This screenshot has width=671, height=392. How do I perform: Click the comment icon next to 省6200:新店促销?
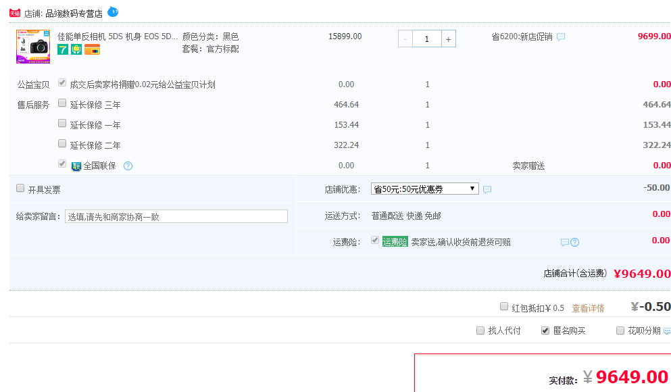point(561,37)
